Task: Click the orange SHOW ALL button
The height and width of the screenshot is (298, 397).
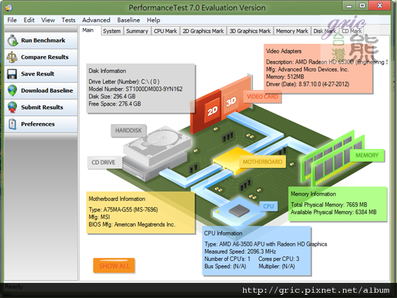Action: (x=114, y=266)
